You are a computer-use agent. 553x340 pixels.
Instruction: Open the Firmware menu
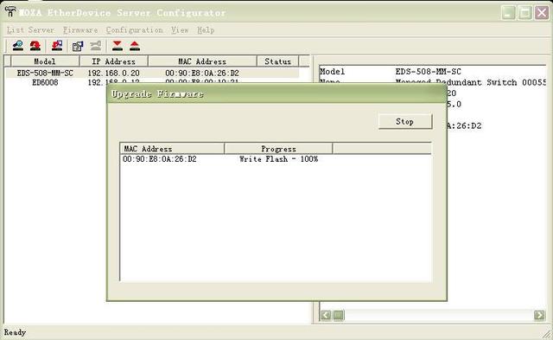click(x=80, y=30)
